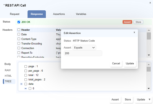The width and height of the screenshot is (153, 104).
Task: Select the per_page checkbox
Action: click(x=25, y=71)
